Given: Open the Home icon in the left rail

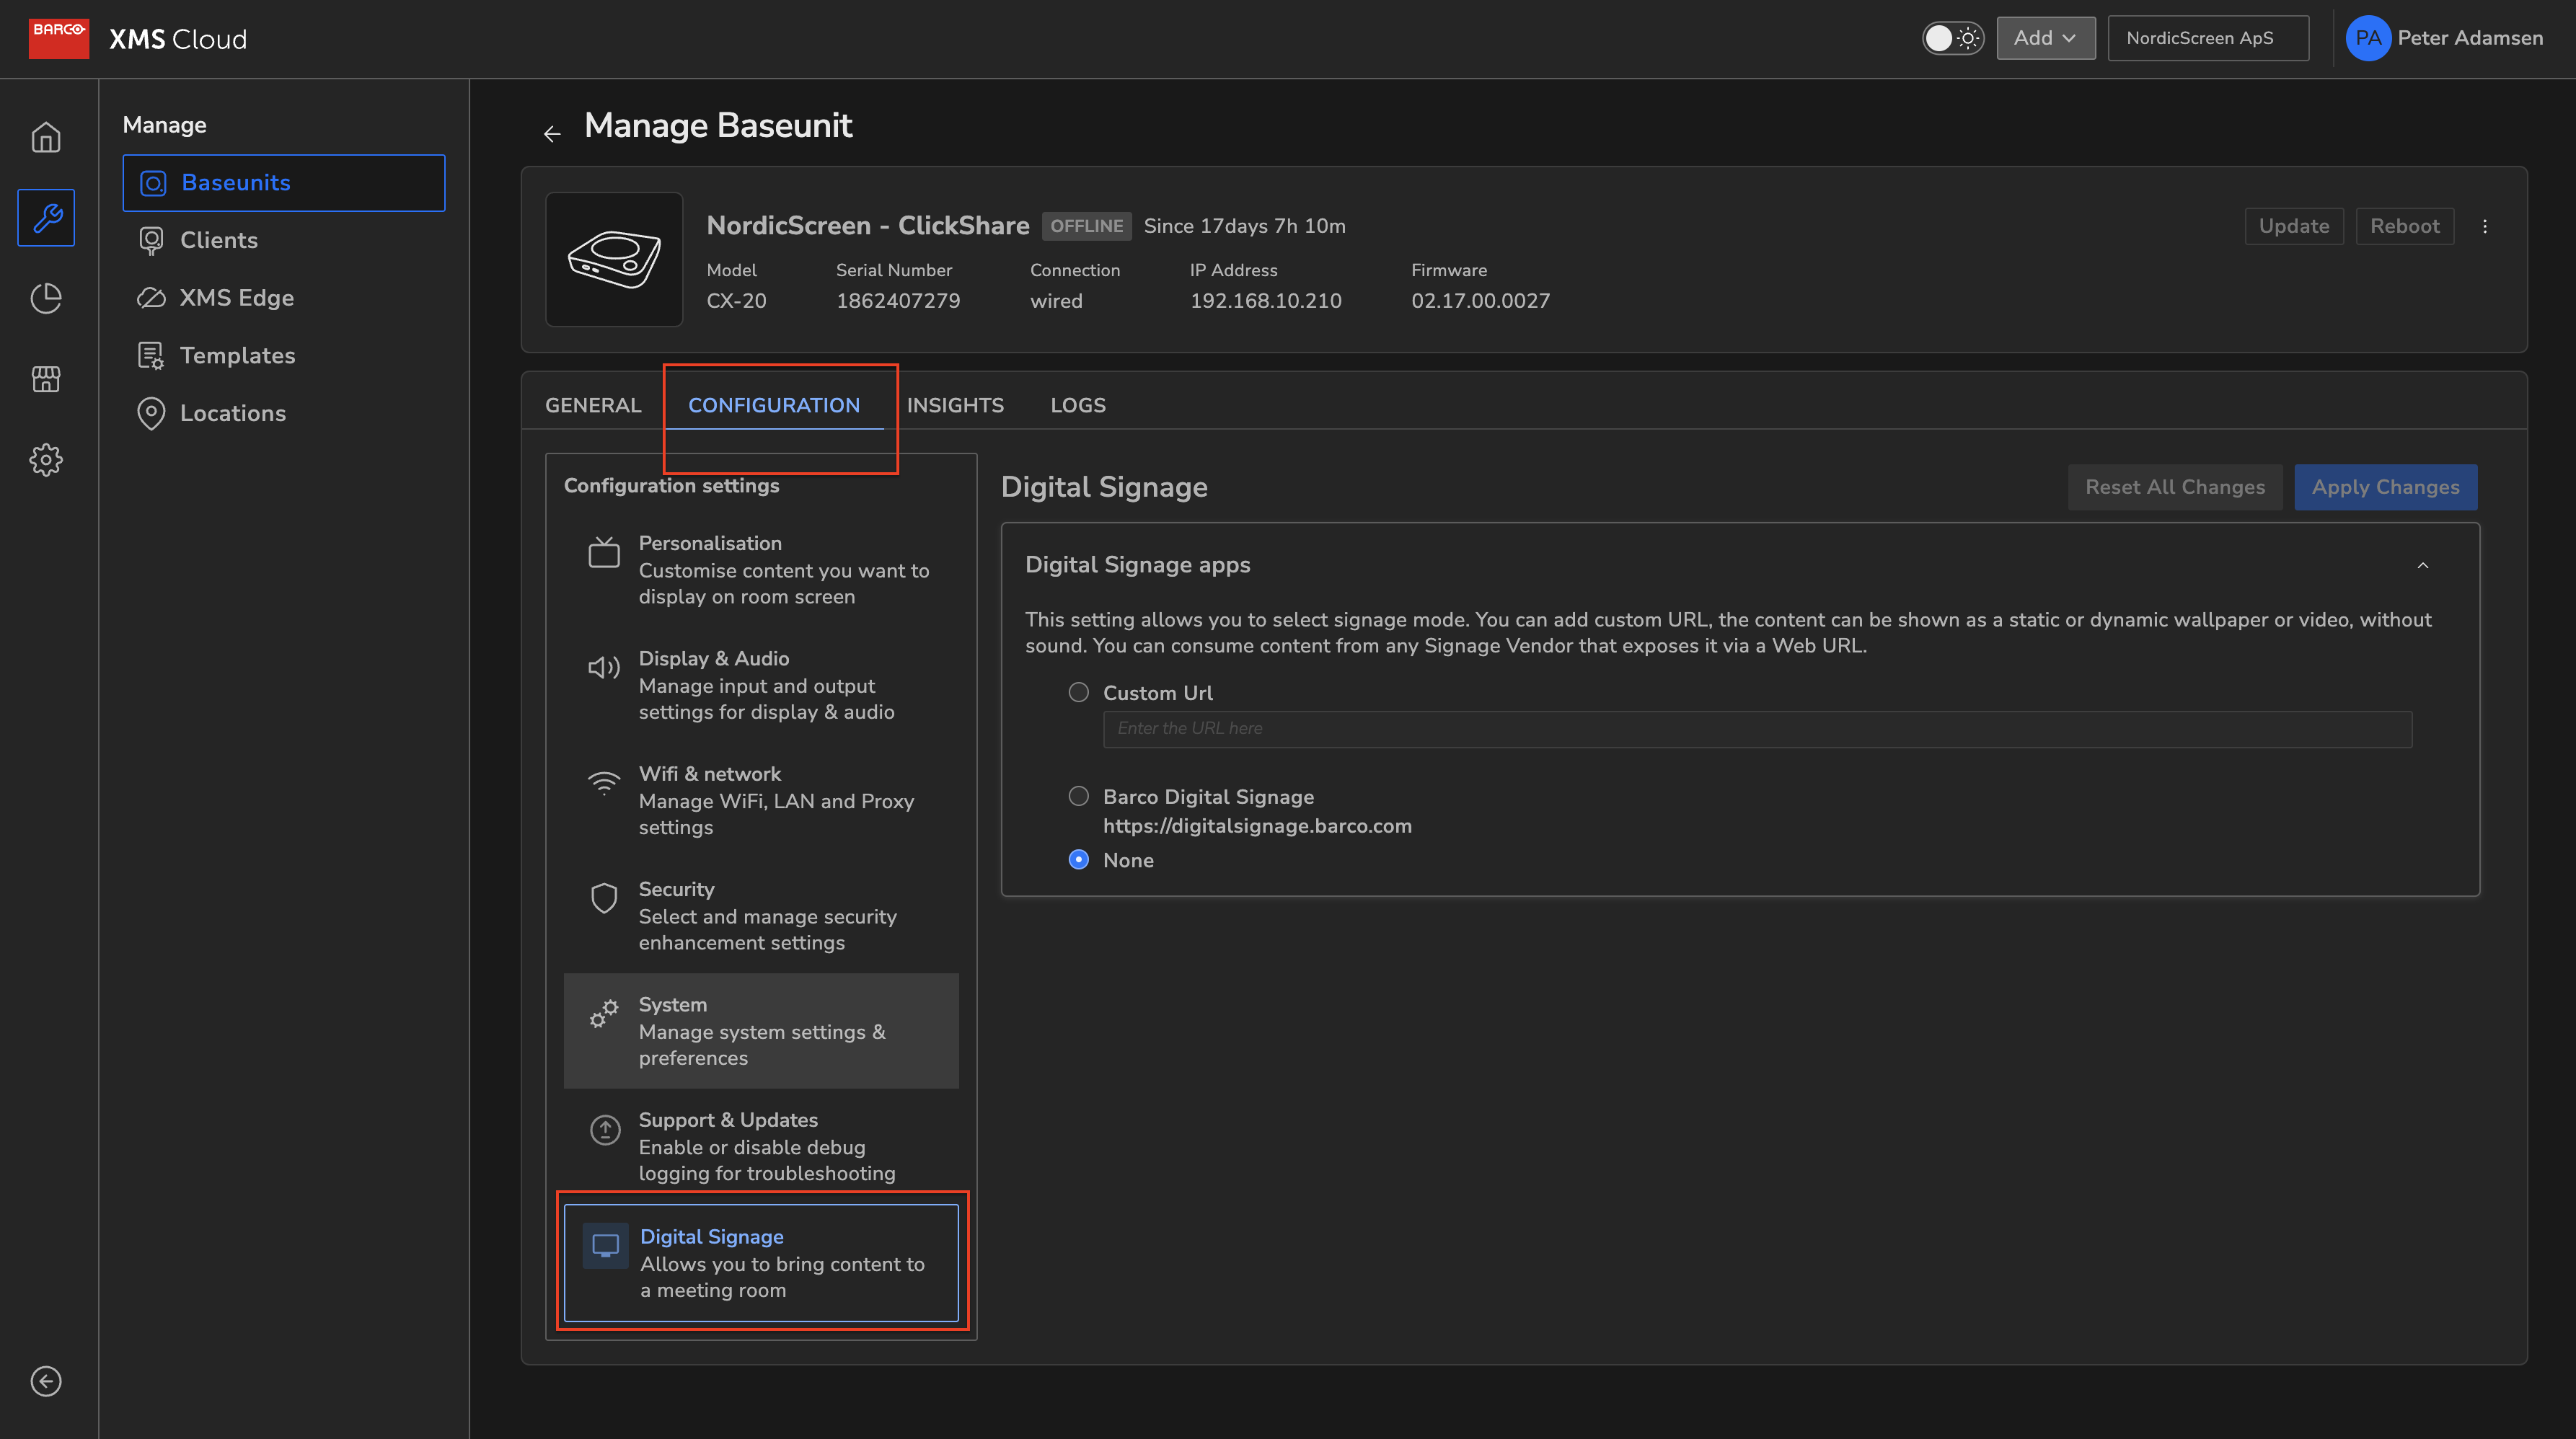Looking at the screenshot, I should pyautogui.click(x=46, y=137).
